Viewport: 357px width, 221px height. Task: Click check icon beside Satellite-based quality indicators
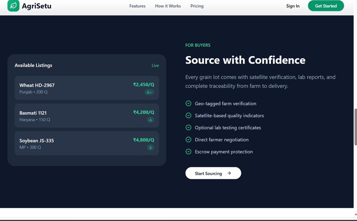click(x=188, y=115)
